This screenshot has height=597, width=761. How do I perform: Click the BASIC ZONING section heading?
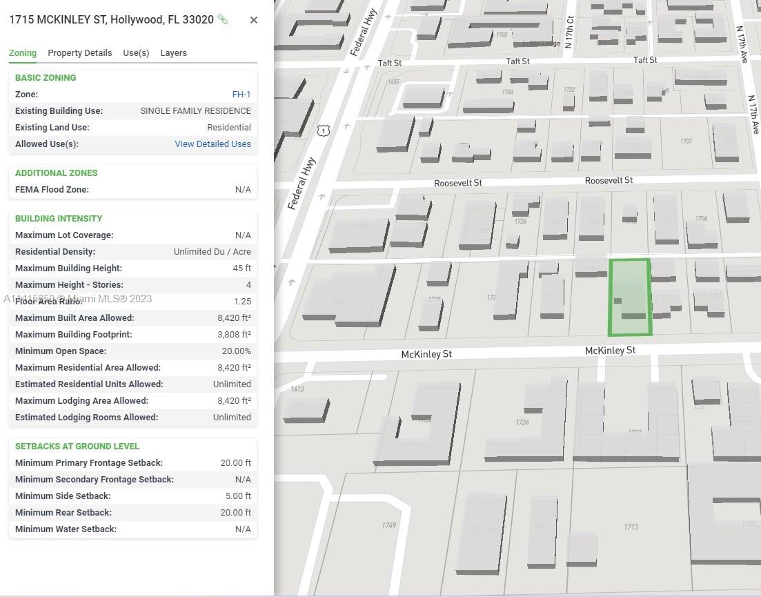point(46,78)
